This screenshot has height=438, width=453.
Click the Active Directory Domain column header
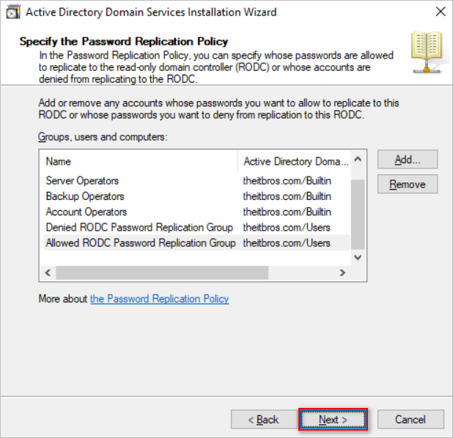295,161
